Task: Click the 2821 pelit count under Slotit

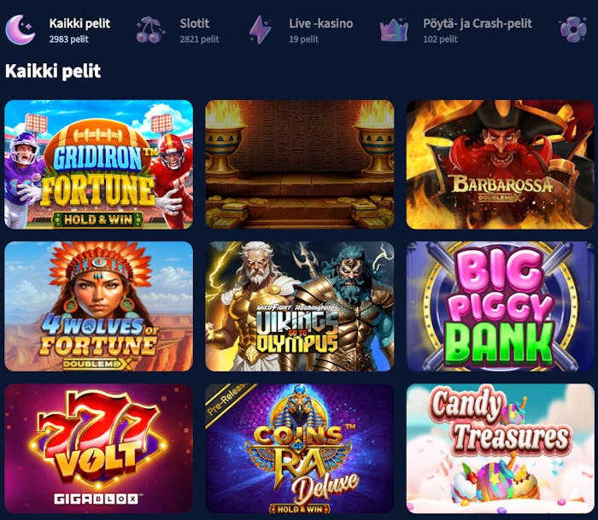Action: click(199, 39)
